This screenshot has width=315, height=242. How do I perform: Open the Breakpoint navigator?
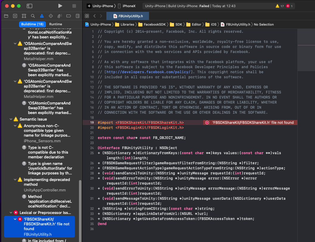point(69,16)
